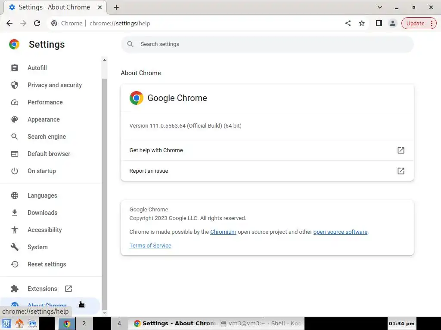Screen dimensions: 441x330
Task: Open Accessibility settings
Action: pyautogui.click(x=44, y=230)
